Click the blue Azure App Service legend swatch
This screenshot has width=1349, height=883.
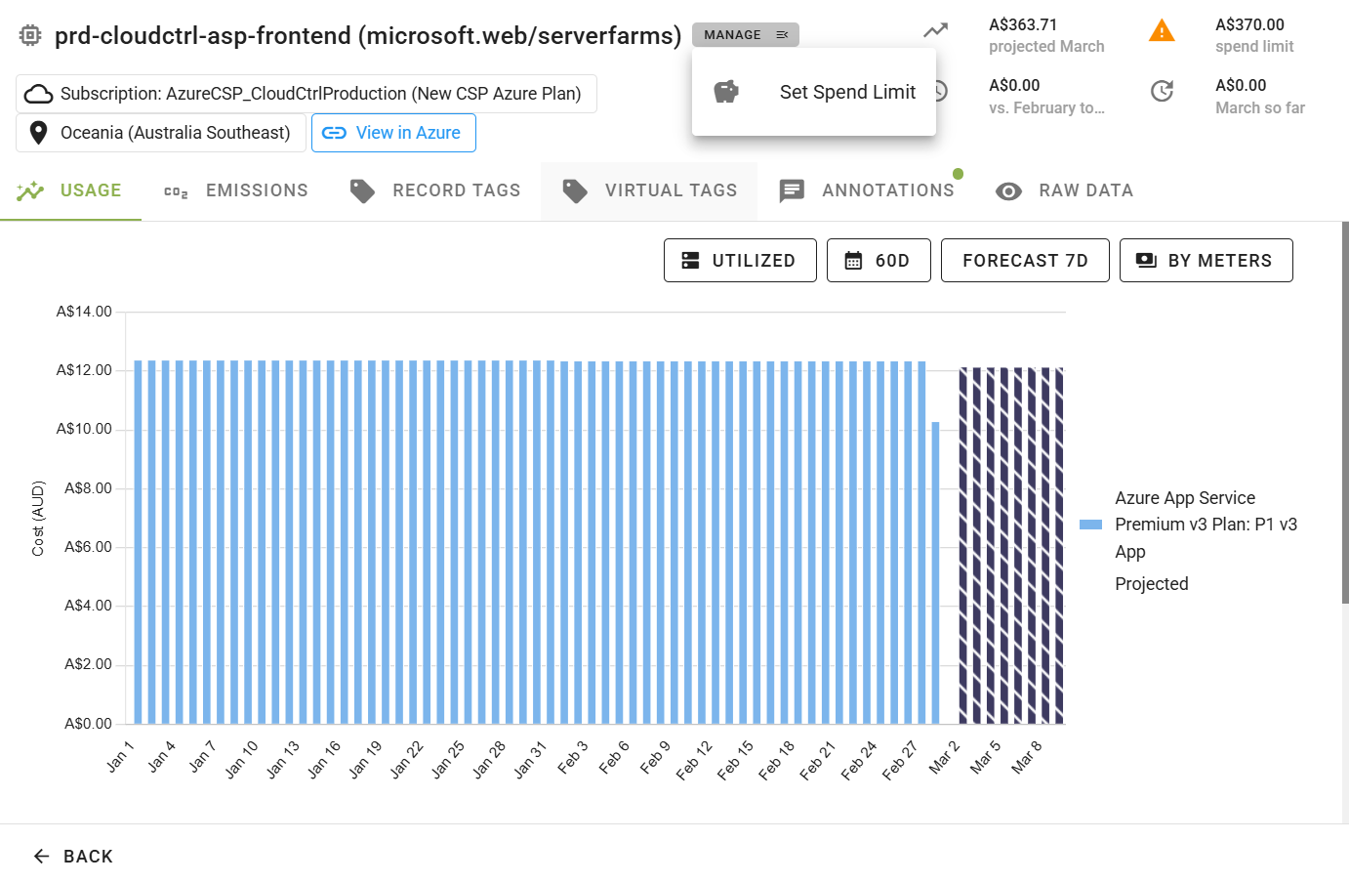click(1090, 525)
